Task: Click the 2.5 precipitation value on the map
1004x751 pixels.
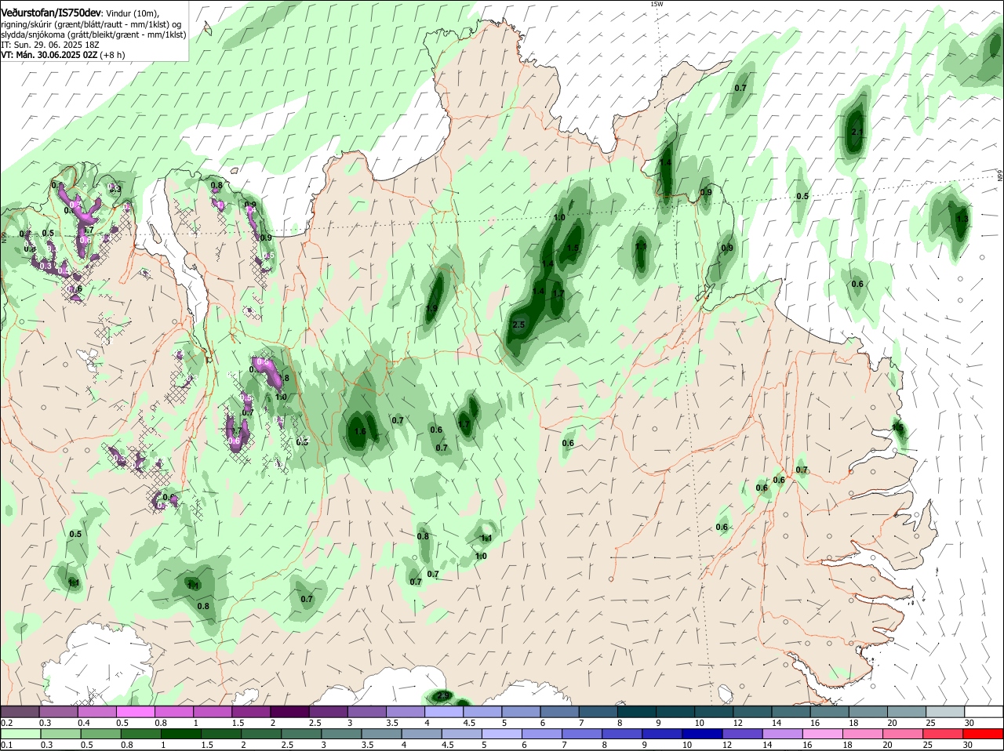Action: pyautogui.click(x=518, y=325)
